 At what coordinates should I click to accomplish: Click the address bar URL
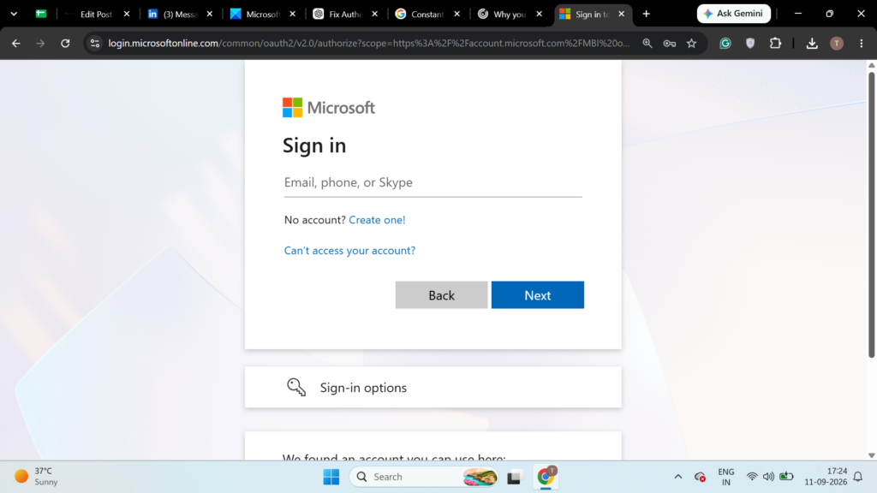tap(369, 43)
